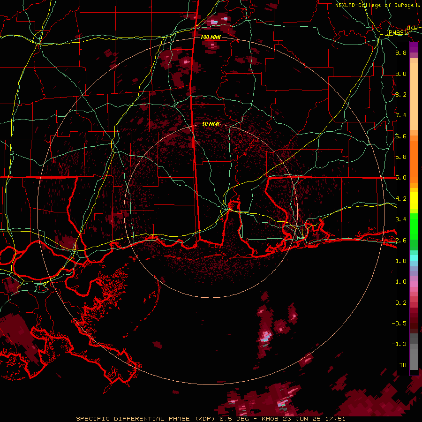Click the 1.8 value on the color scale
Viewport: 422px width, 422px height.
[x=401, y=261]
